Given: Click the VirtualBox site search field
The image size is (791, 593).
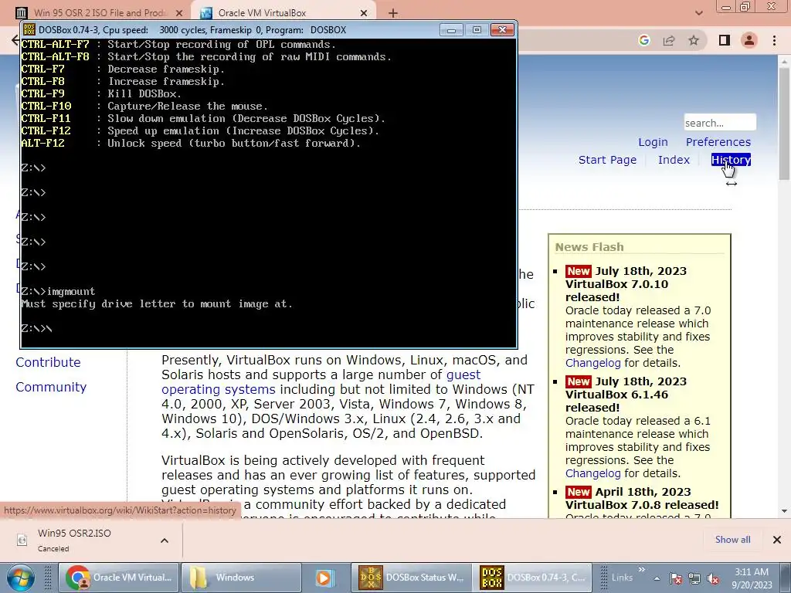Looking at the screenshot, I should pos(720,123).
